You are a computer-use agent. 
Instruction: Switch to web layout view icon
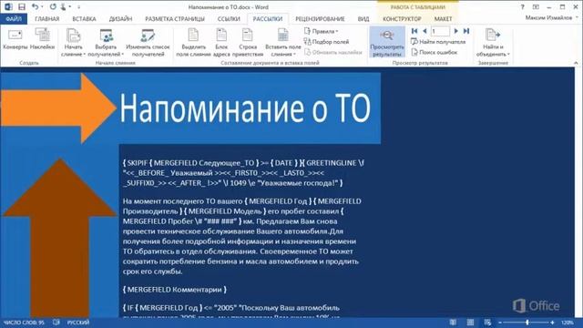coord(487,323)
